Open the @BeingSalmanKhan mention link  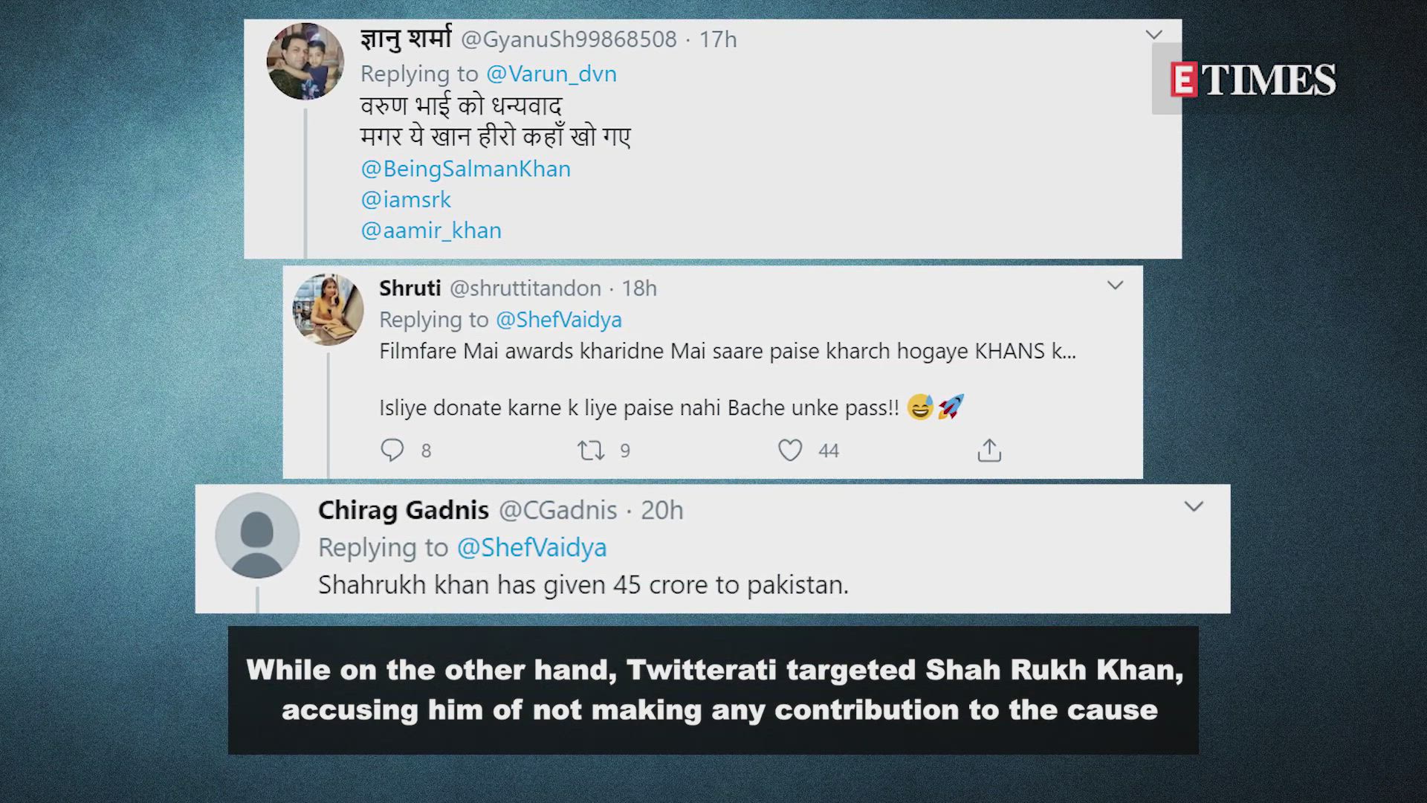pos(466,169)
